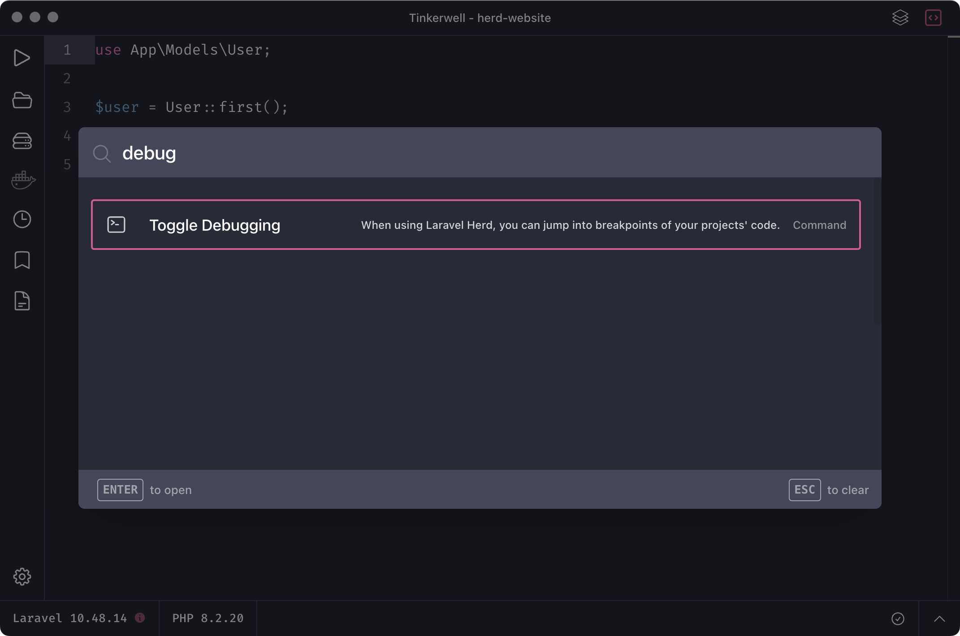
Task: Open the SSH server connections icon
Action: [22, 141]
